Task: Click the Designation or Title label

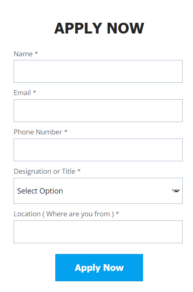Action: pyautogui.click(x=45, y=171)
